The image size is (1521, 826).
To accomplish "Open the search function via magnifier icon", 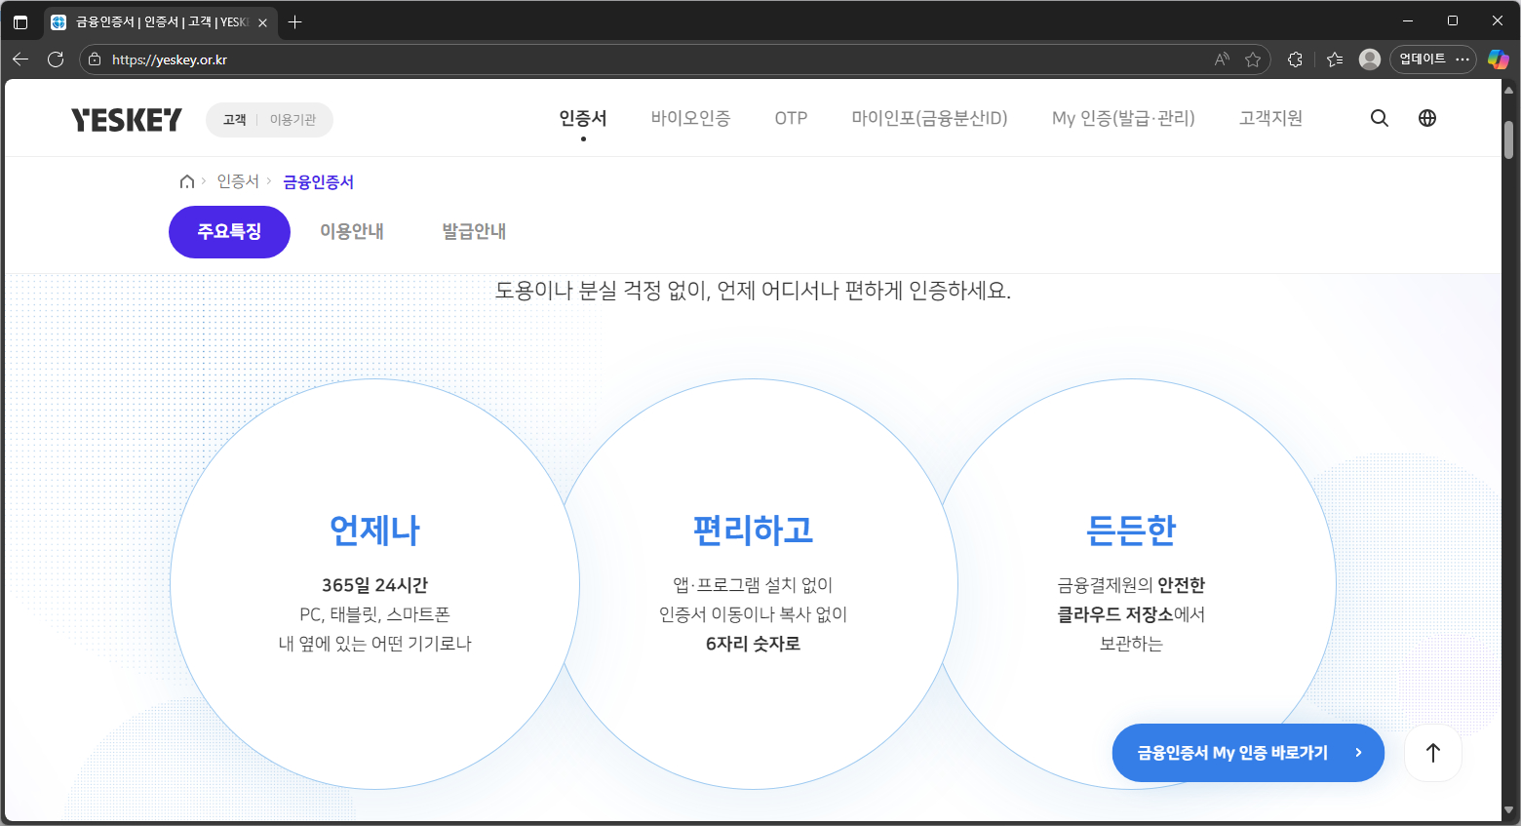I will click(1379, 118).
